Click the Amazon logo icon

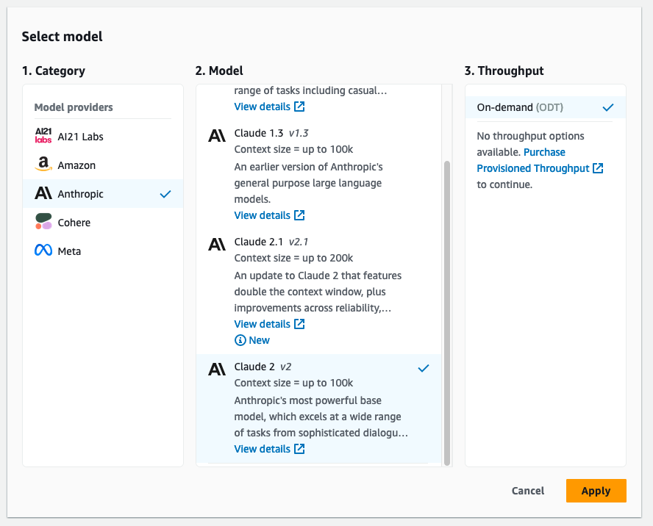coord(43,165)
